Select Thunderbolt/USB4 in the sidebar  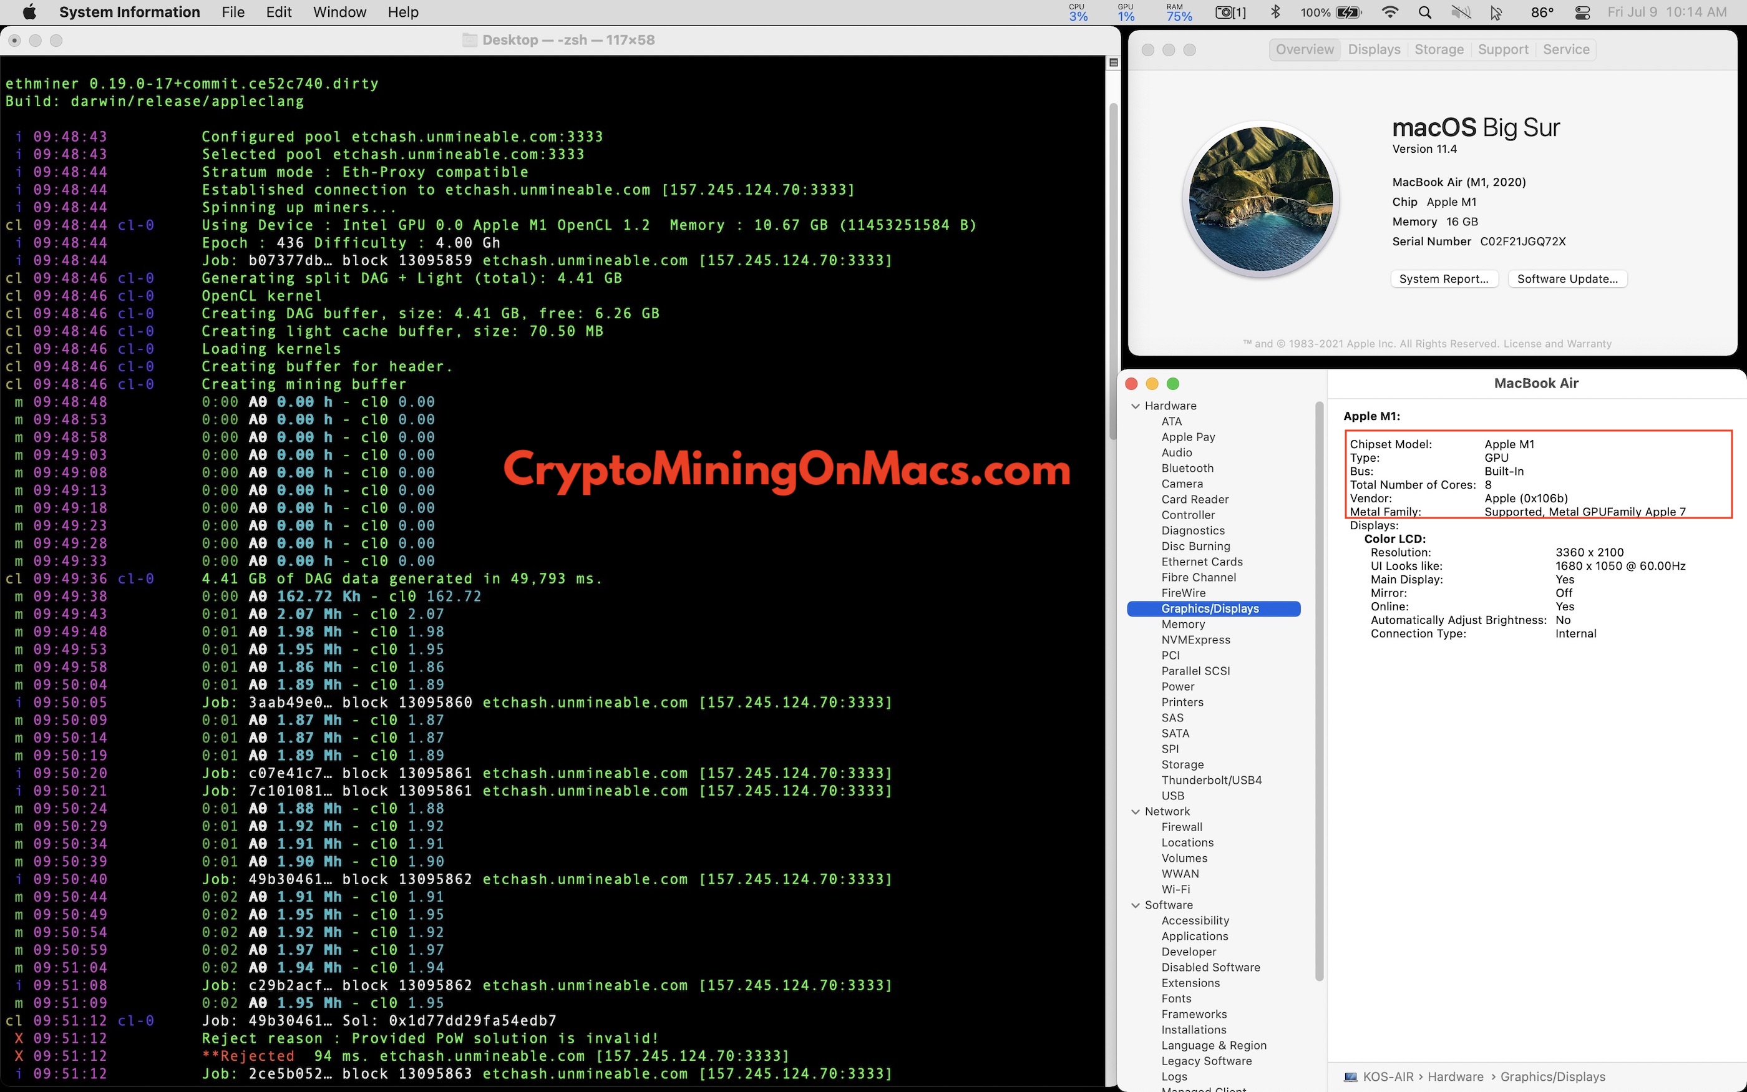(1211, 780)
